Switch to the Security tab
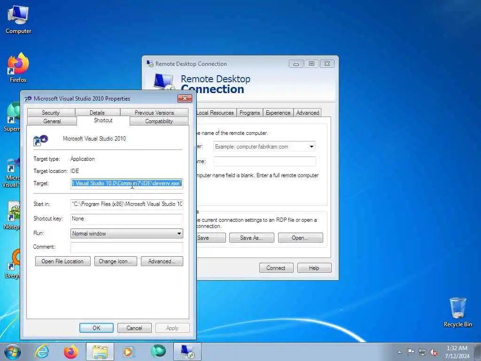 (51, 113)
